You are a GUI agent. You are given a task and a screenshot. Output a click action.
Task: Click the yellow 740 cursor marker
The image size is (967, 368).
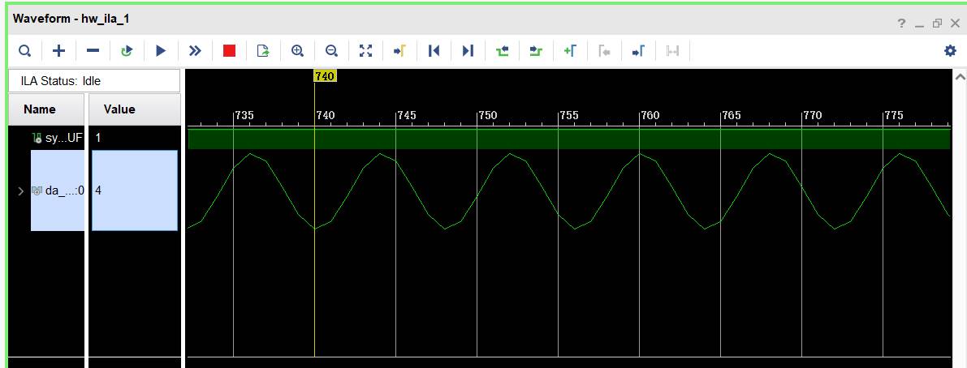coord(324,76)
